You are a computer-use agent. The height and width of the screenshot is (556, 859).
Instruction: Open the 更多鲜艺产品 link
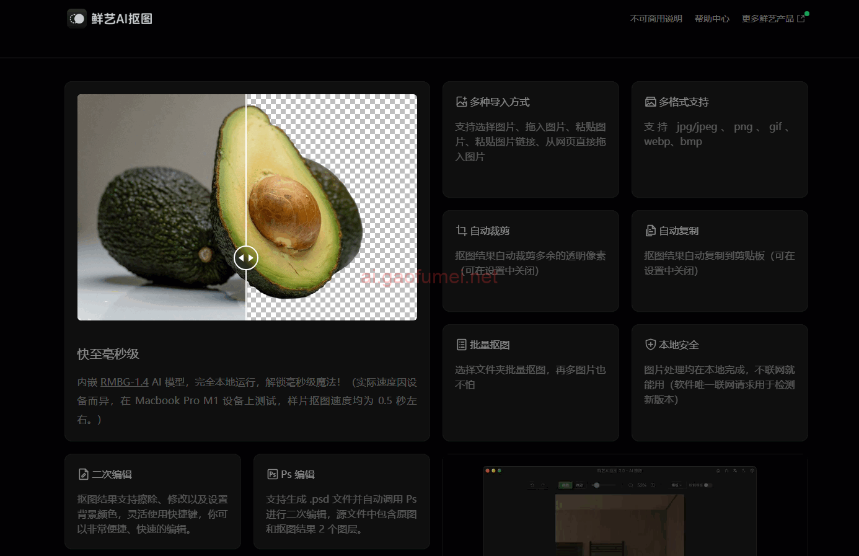(x=767, y=19)
